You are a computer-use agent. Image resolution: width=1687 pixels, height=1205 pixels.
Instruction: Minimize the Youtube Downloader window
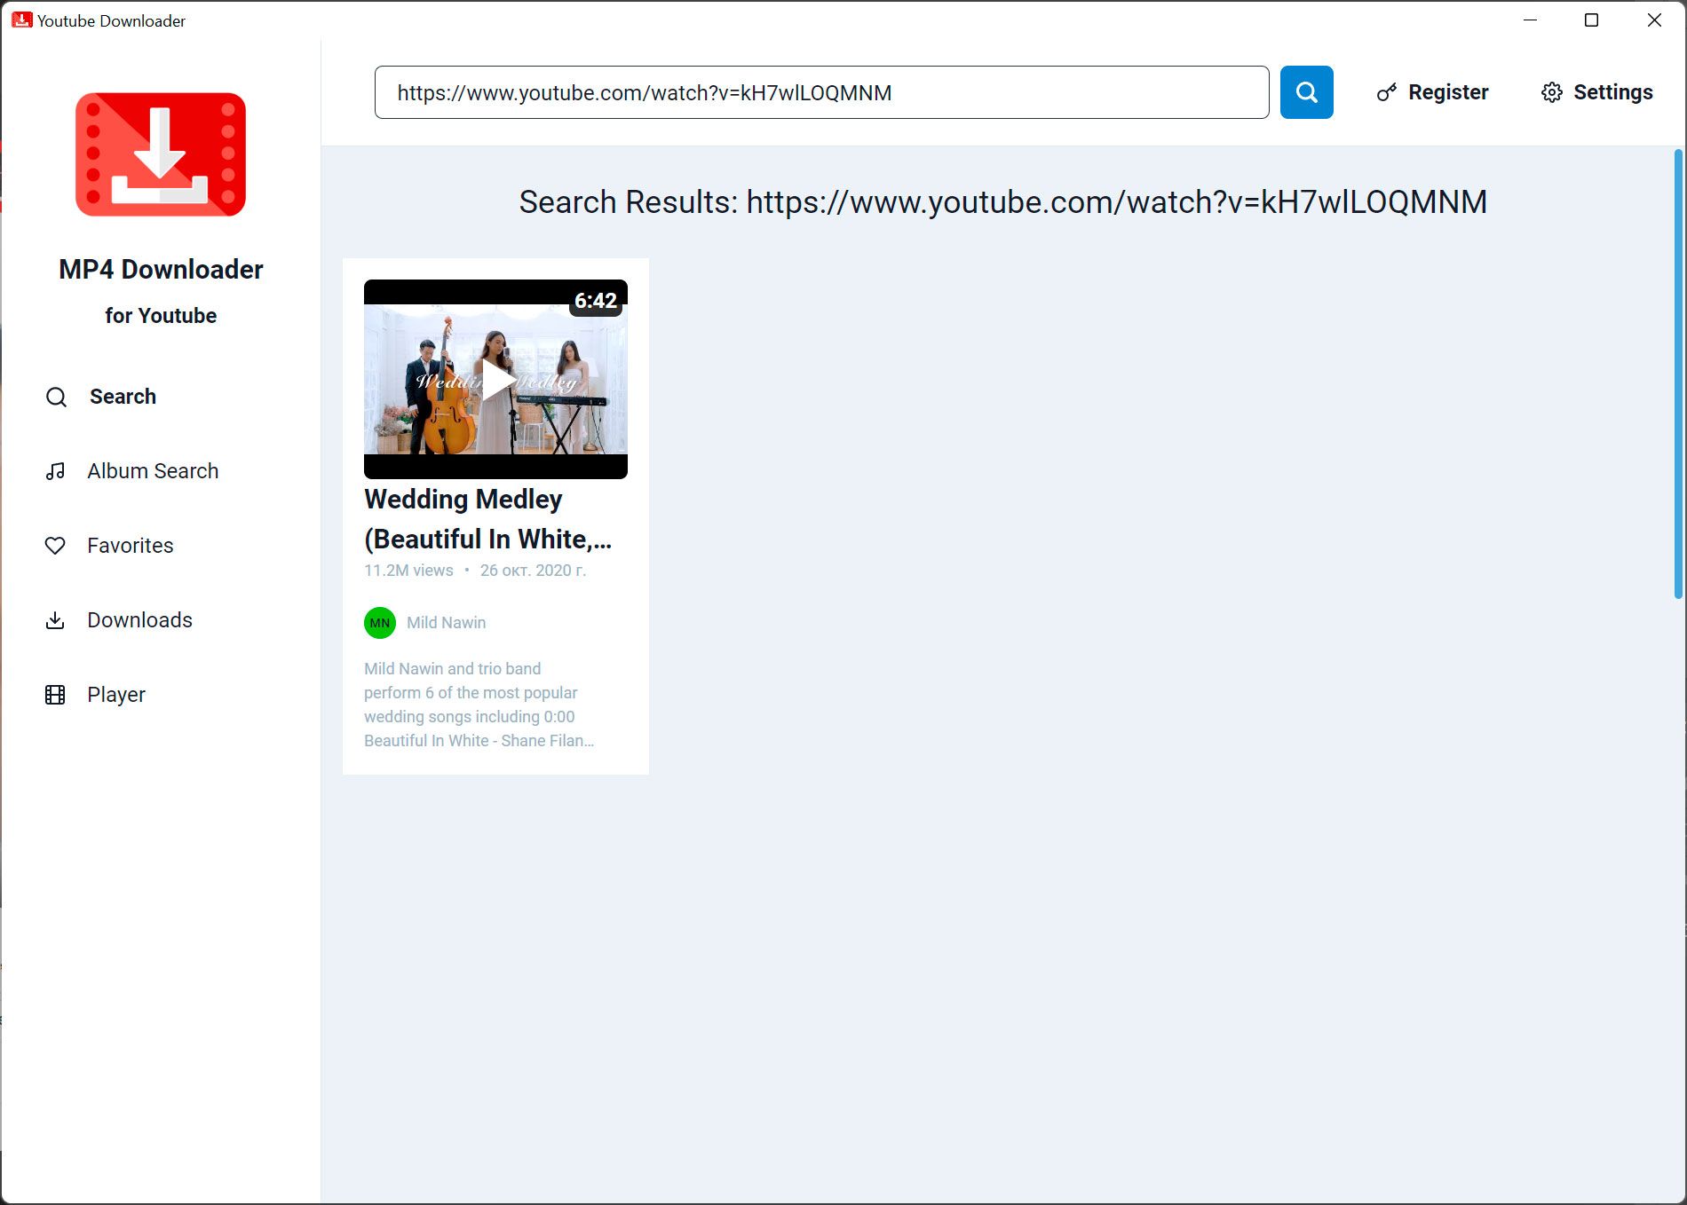pyautogui.click(x=1530, y=20)
